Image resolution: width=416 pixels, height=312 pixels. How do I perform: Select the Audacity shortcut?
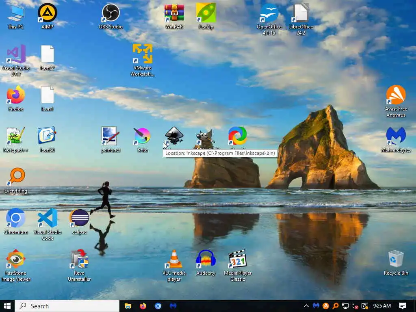(206, 263)
